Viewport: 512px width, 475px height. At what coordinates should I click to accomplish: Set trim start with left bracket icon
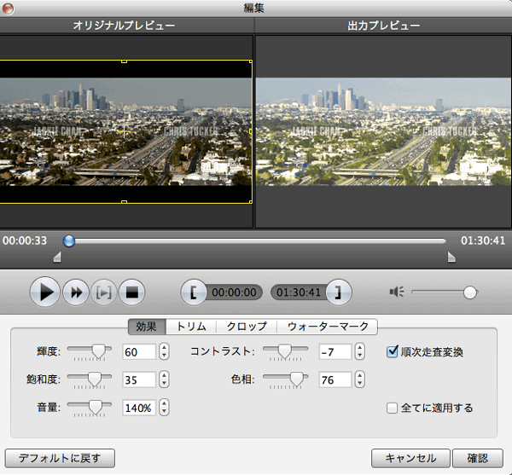[x=194, y=293]
